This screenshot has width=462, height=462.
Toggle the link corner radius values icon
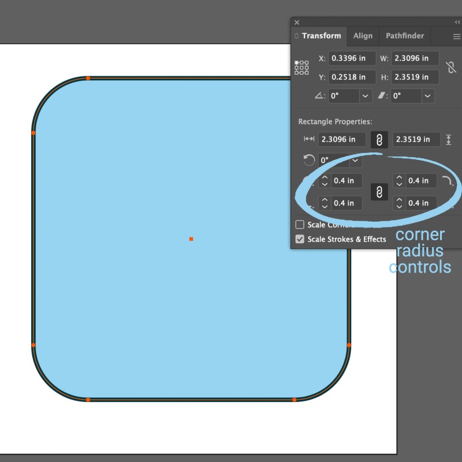point(379,192)
